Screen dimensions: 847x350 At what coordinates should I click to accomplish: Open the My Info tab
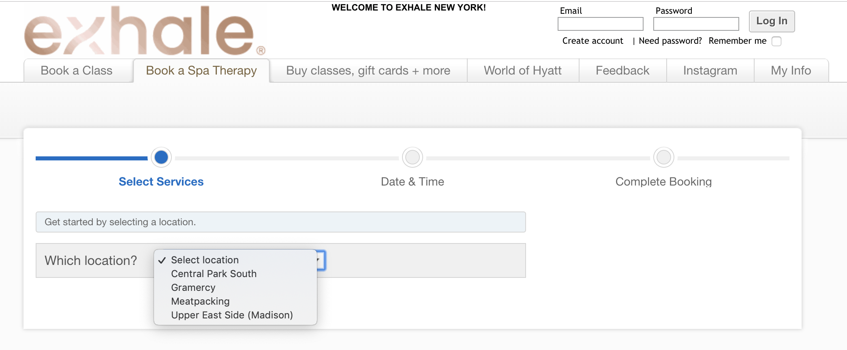(x=791, y=70)
